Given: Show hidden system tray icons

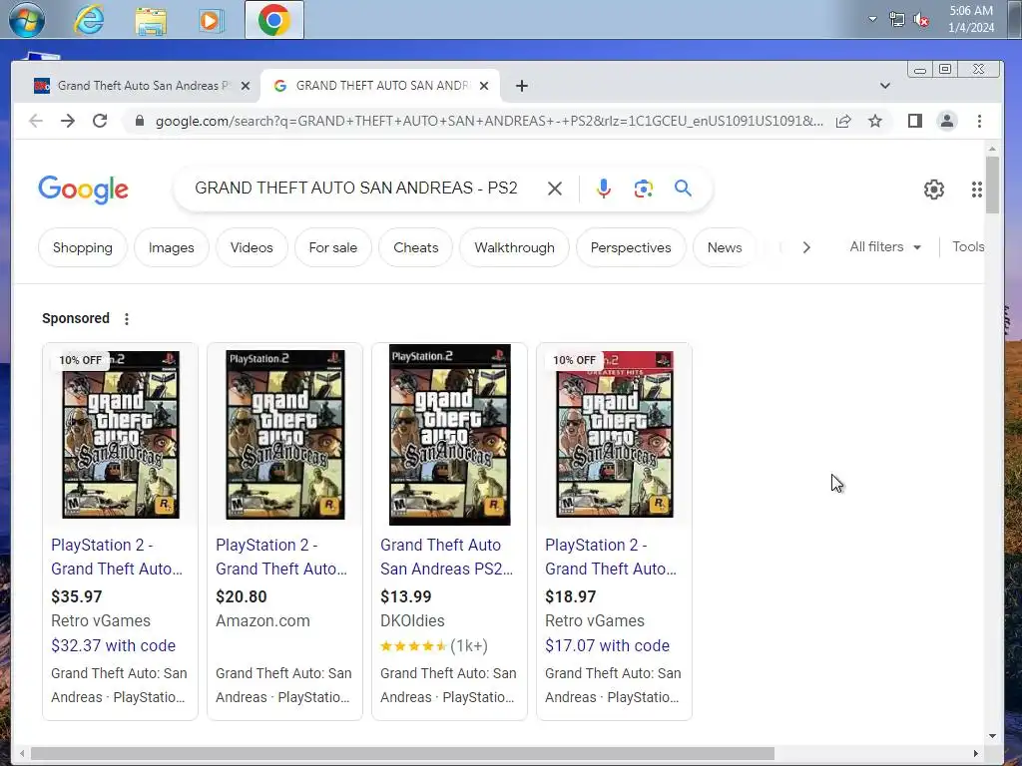Looking at the screenshot, I should [x=872, y=19].
